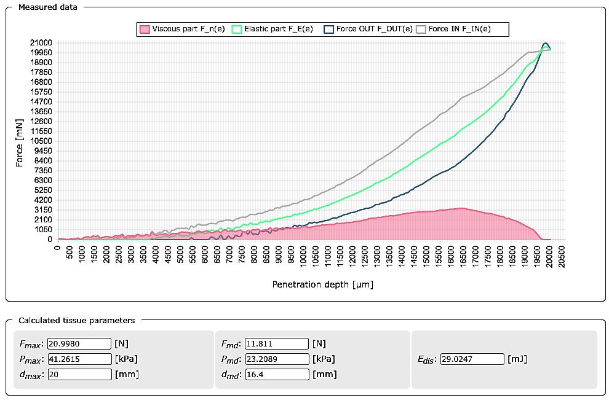609x403 pixels.
Task: Click the [kPa] unit next to Pmax
Action: (126, 359)
